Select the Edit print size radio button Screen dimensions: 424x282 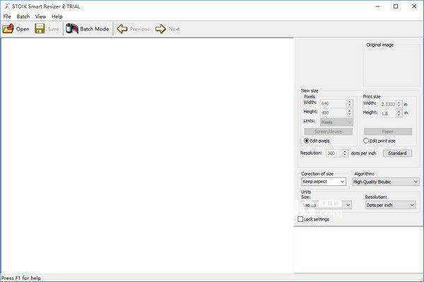pyautogui.click(x=366, y=141)
